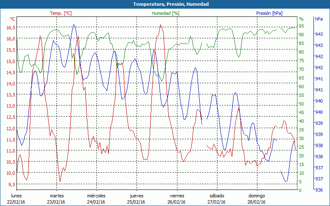This screenshot has height=206, width=330.
Task: Click the hPa unit label at top right
Action: pyautogui.click(x=319, y=19)
